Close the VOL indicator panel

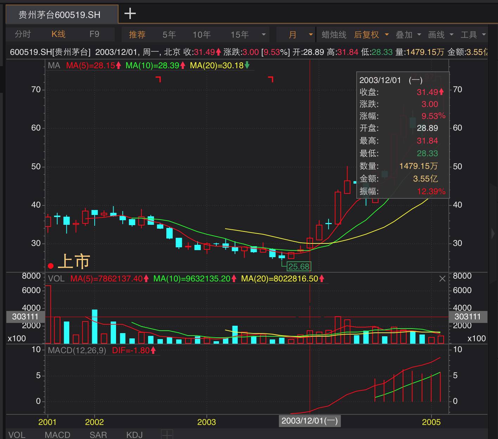tap(442, 279)
